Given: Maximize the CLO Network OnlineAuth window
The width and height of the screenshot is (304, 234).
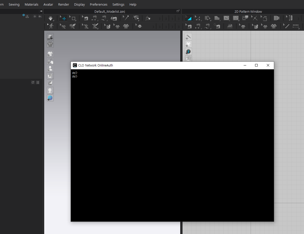Looking at the screenshot, I should (256, 65).
